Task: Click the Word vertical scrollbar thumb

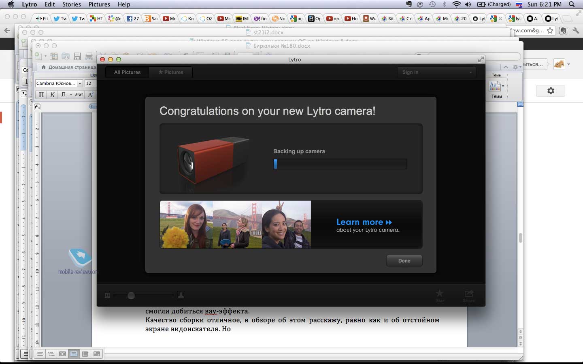Action: [521, 238]
